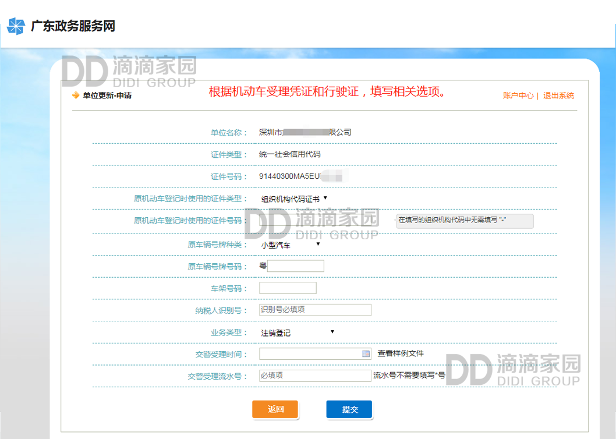
Task: Click the 单位名称 company name value
Action: pos(305,132)
